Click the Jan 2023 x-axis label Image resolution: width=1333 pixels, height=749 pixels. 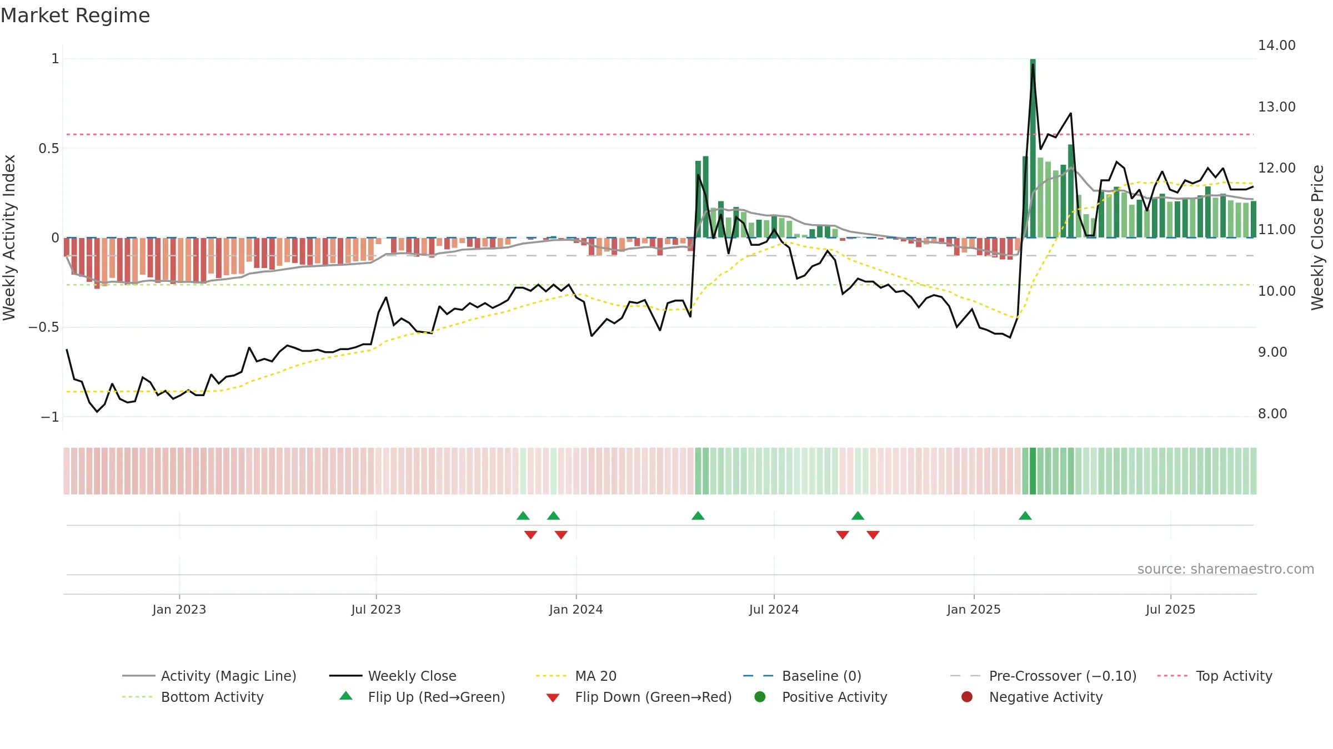pyautogui.click(x=179, y=609)
